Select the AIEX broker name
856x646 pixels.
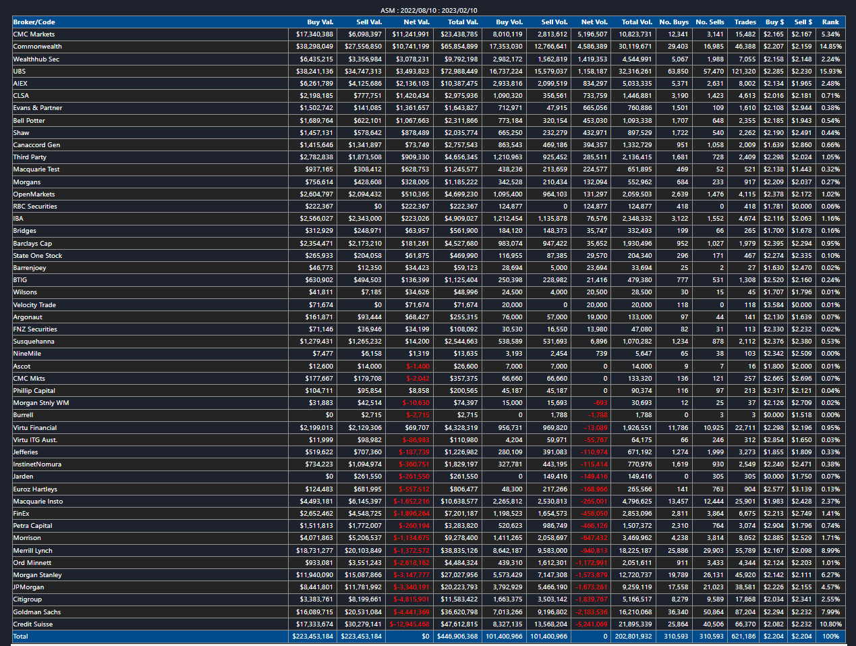point(20,84)
